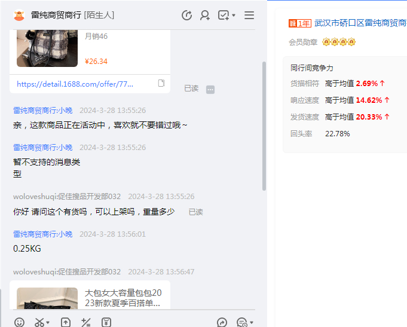
Task: Click the add task checkbox icon
Action: (224, 16)
